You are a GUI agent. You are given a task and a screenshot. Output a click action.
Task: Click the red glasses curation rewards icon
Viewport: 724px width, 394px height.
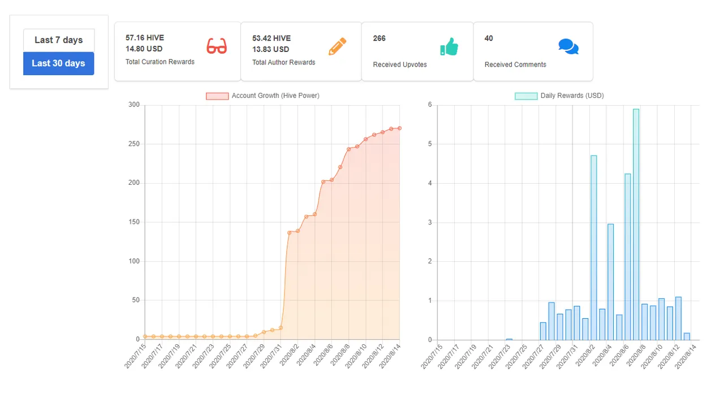pyautogui.click(x=217, y=46)
